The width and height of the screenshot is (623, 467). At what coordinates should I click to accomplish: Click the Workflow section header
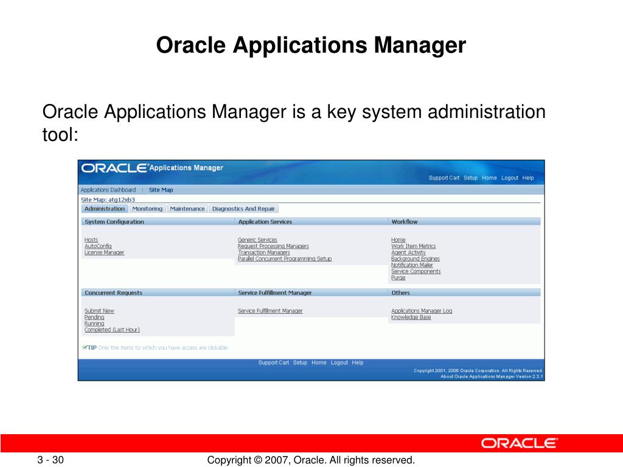[x=405, y=221]
